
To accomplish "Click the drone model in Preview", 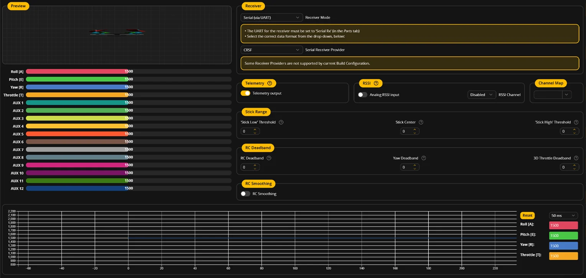I will [117, 33].
